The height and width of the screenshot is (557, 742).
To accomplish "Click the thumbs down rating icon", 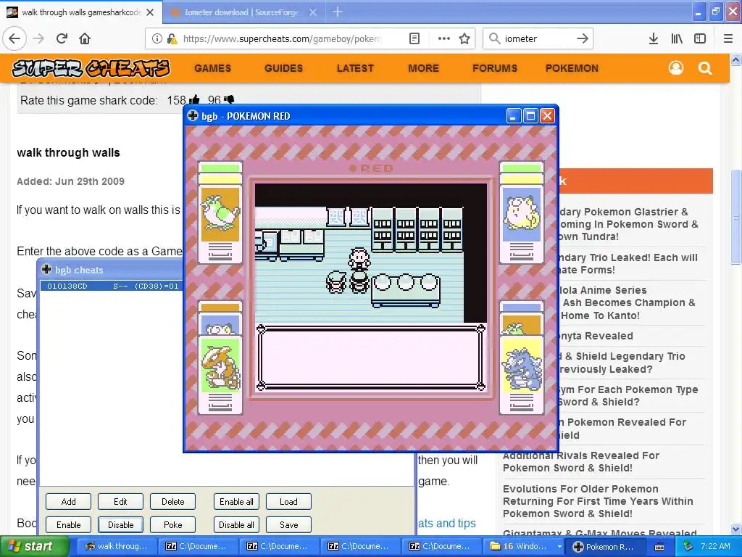I will coord(229,99).
